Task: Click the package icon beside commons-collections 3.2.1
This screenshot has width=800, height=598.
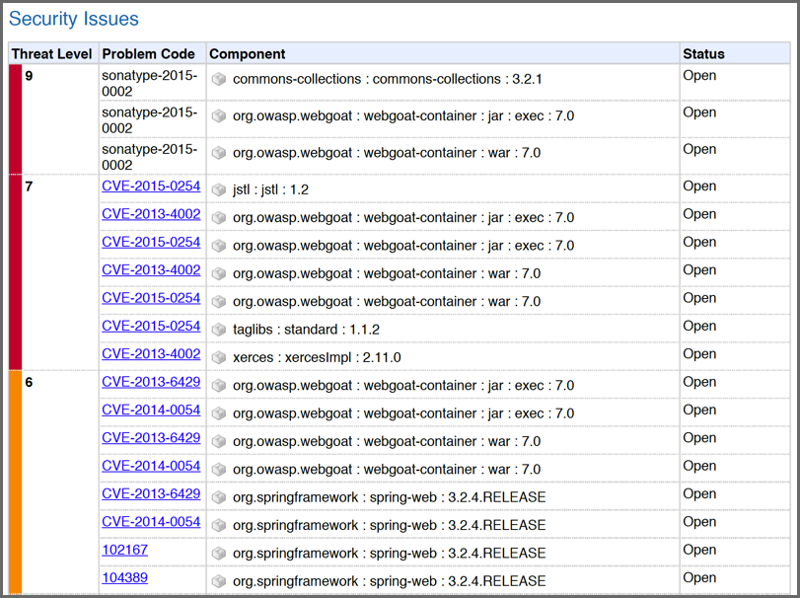Action: click(219, 79)
